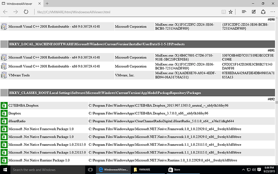Viewport: 278px width, 174px height.
Task: Click the network icon in system tray
Action: coord(249,170)
